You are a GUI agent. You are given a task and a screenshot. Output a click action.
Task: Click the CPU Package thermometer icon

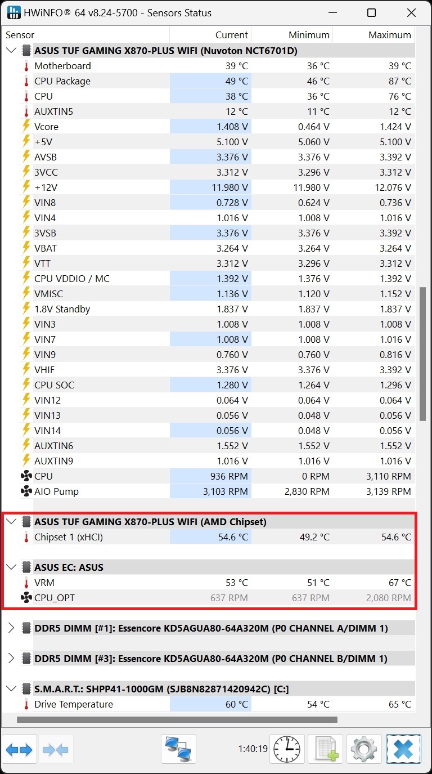pyautogui.click(x=26, y=81)
